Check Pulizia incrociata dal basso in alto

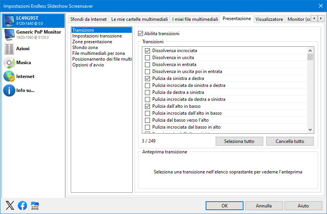click(147, 127)
